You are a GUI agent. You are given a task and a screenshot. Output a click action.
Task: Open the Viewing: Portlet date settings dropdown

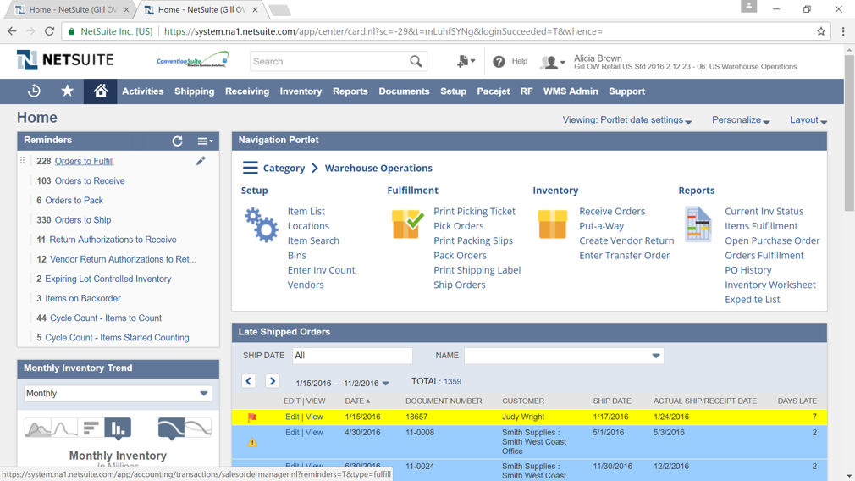(x=626, y=120)
